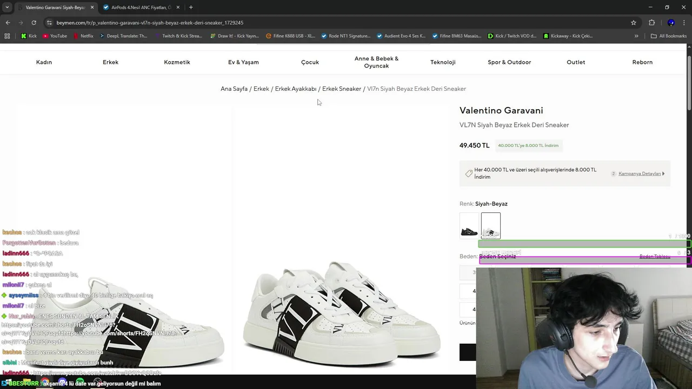Expand Kampanya Detayları arrow
Screen dimensions: 692x389
[663, 173]
